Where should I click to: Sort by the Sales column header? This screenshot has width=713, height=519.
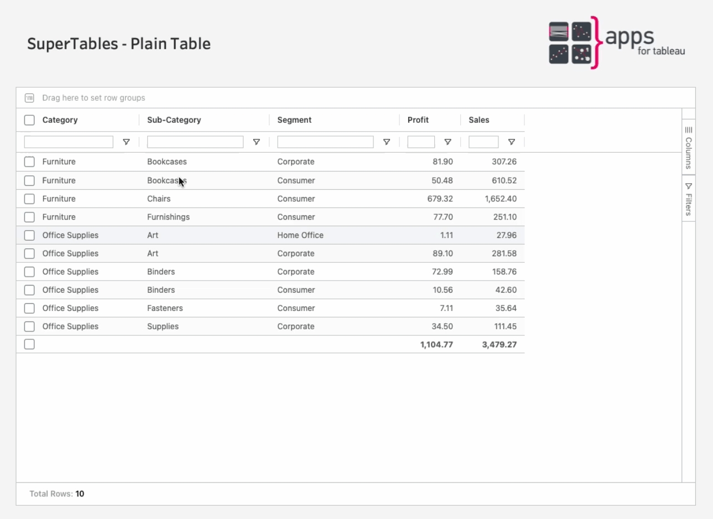tap(479, 120)
